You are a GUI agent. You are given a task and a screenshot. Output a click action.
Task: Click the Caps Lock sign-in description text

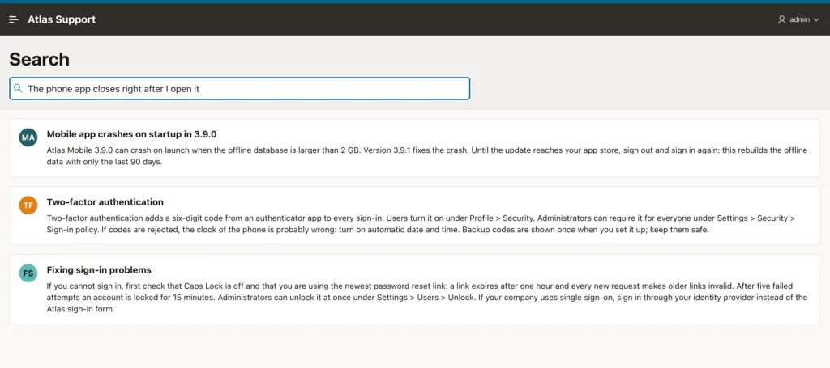tap(426, 298)
